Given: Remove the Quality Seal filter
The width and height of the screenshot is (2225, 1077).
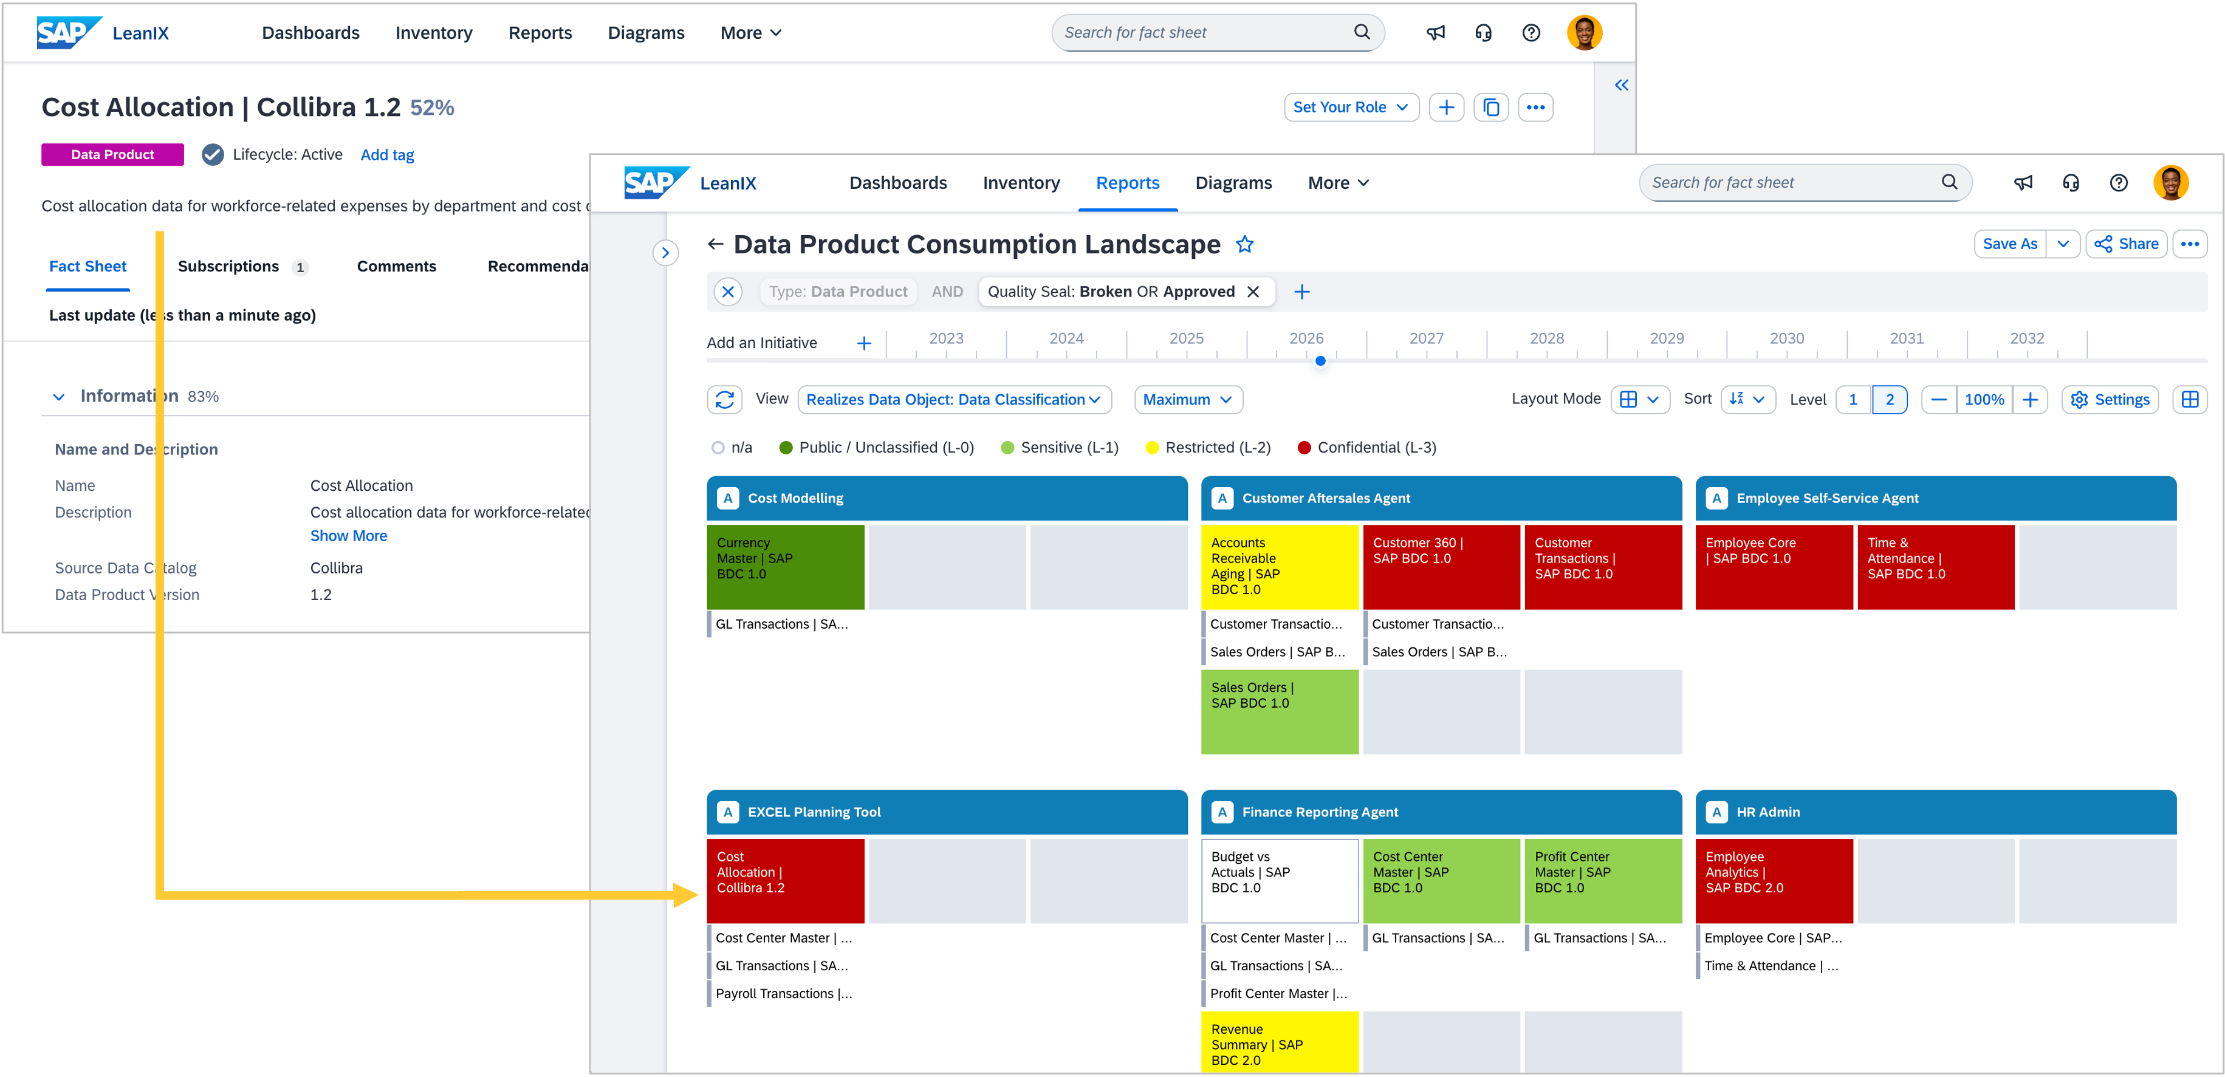Looking at the screenshot, I should tap(1253, 292).
